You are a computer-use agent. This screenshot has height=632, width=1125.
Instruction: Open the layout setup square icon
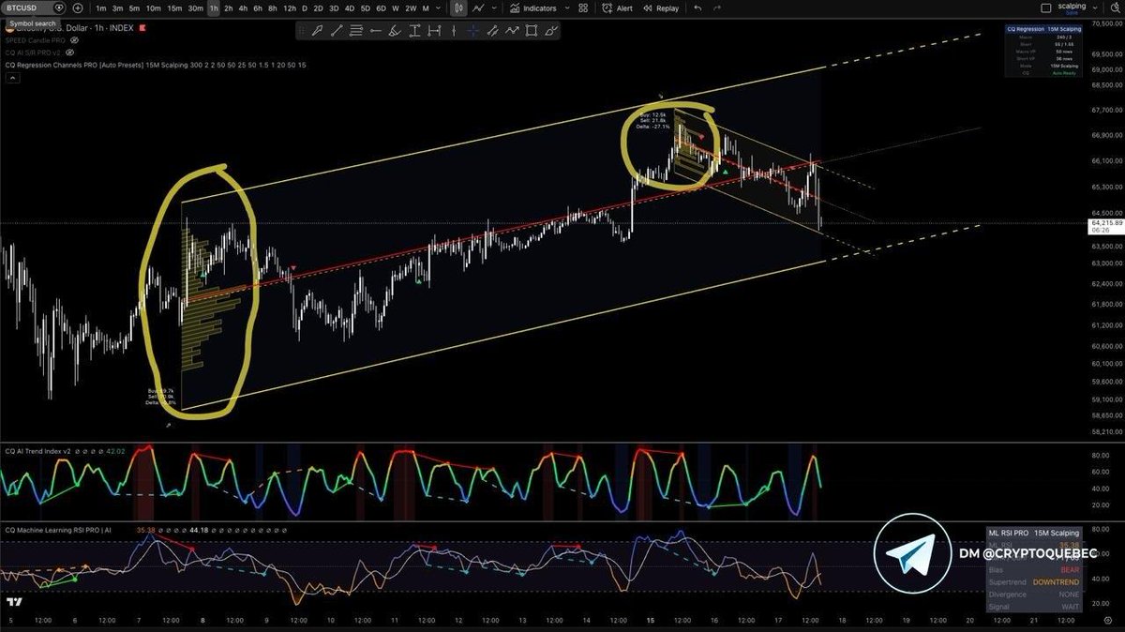(1046, 8)
